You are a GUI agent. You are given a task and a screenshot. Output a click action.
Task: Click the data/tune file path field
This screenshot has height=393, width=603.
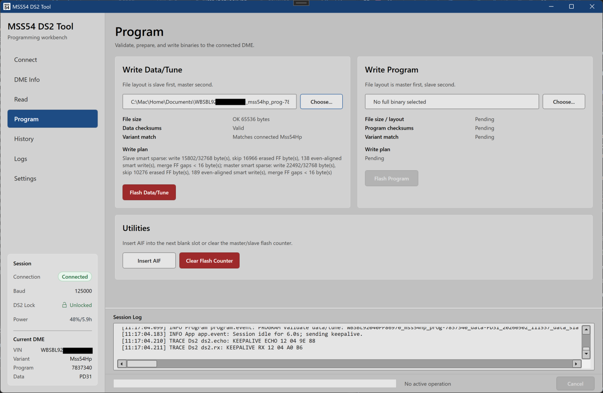[x=209, y=102]
